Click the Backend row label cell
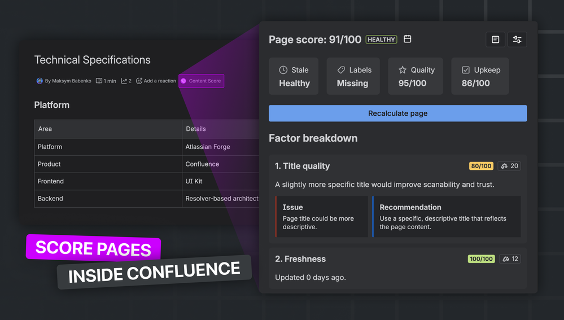This screenshot has width=564, height=320. pyautogui.click(x=108, y=199)
